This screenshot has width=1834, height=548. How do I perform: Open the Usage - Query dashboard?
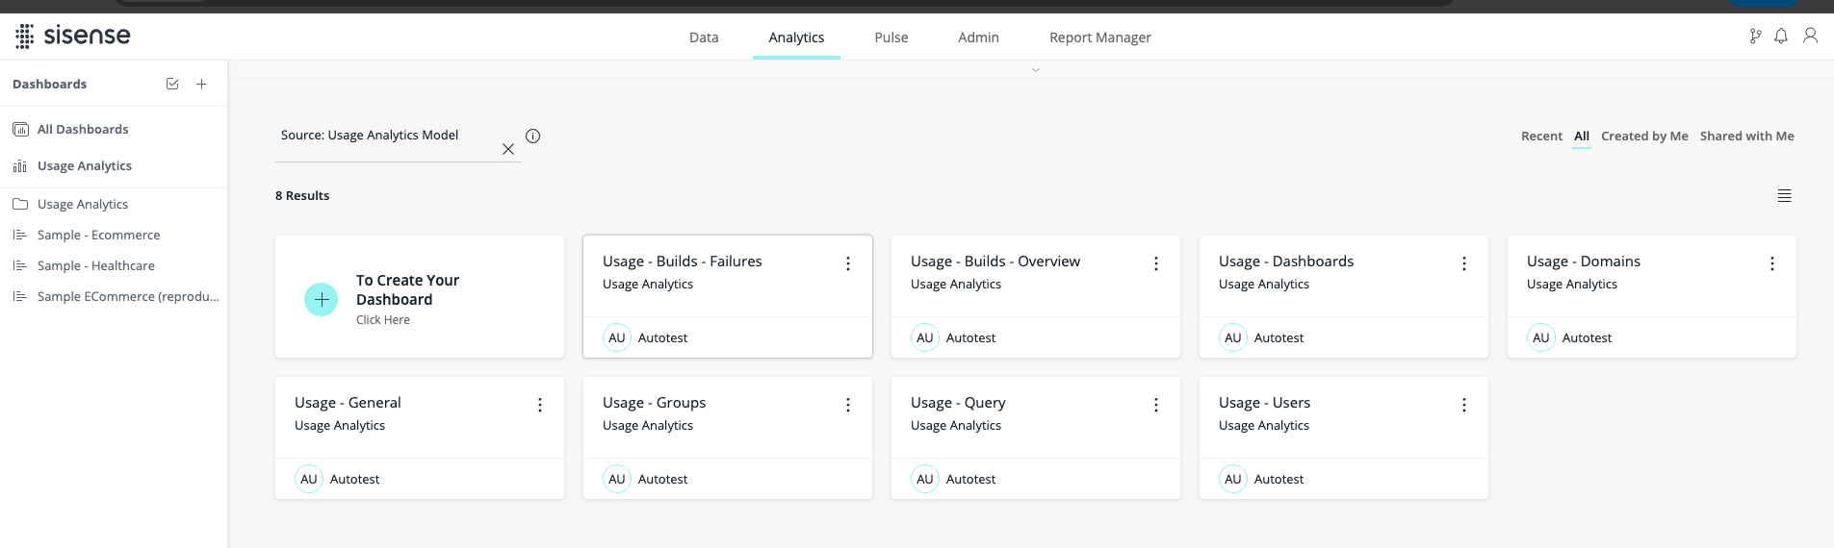point(958,403)
